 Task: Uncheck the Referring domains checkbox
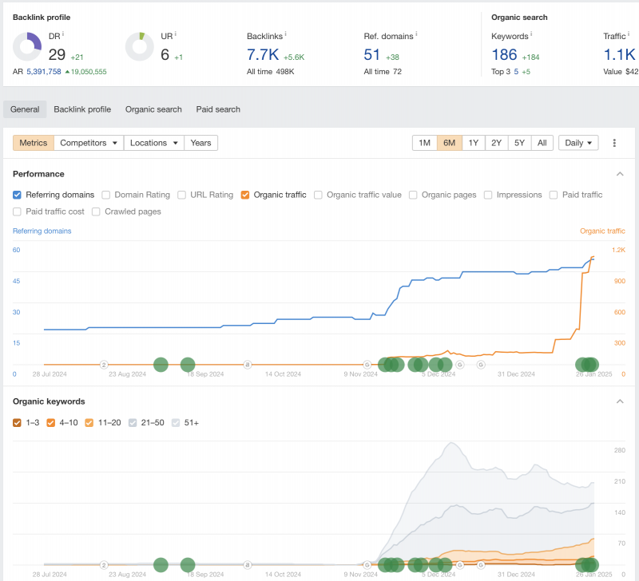(x=18, y=195)
